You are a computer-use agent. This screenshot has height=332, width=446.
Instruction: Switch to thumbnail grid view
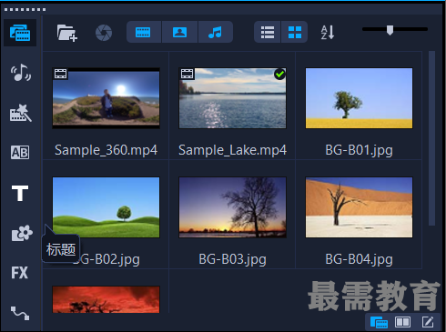[x=295, y=32]
